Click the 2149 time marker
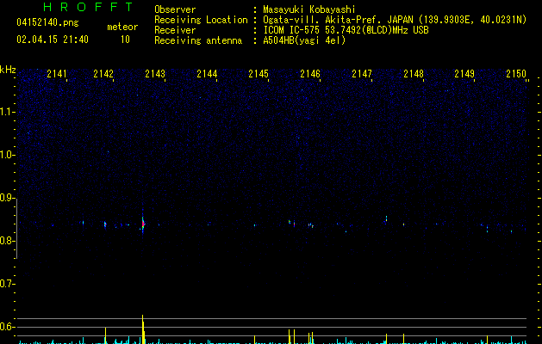 [464, 74]
